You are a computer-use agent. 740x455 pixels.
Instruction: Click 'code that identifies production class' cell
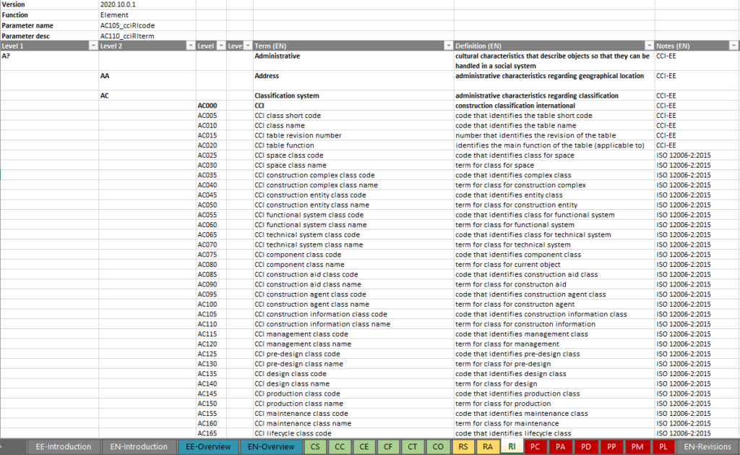pos(554,394)
